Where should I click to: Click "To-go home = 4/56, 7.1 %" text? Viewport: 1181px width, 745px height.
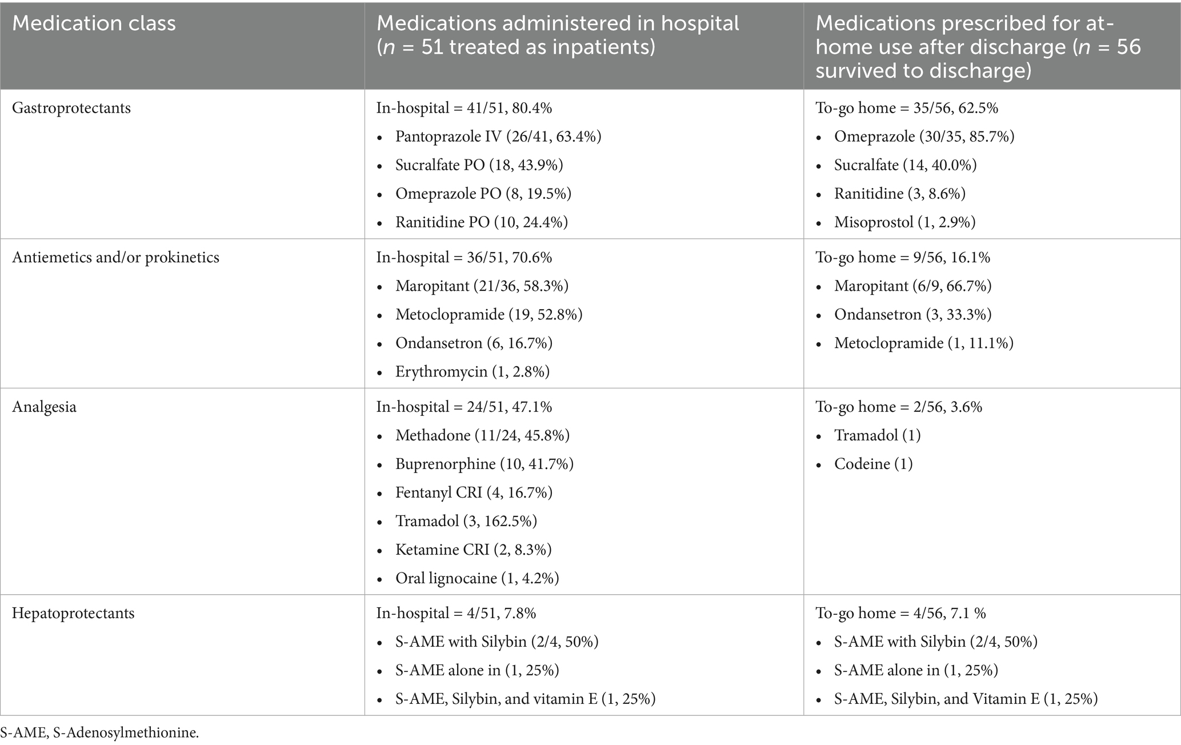[x=900, y=614]
